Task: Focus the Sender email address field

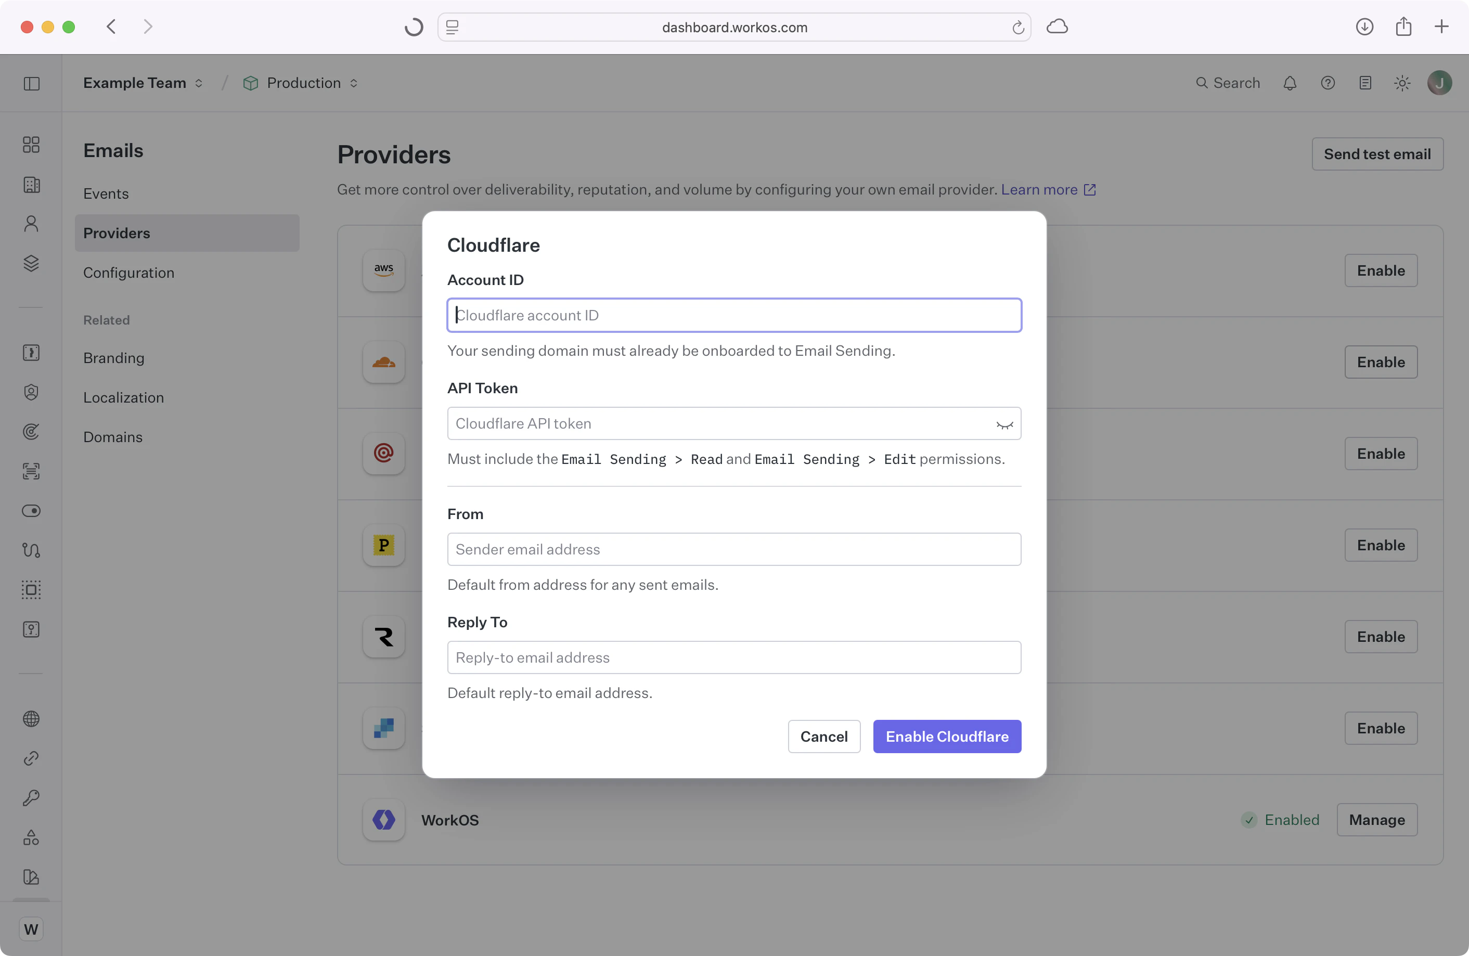Action: coord(734,549)
